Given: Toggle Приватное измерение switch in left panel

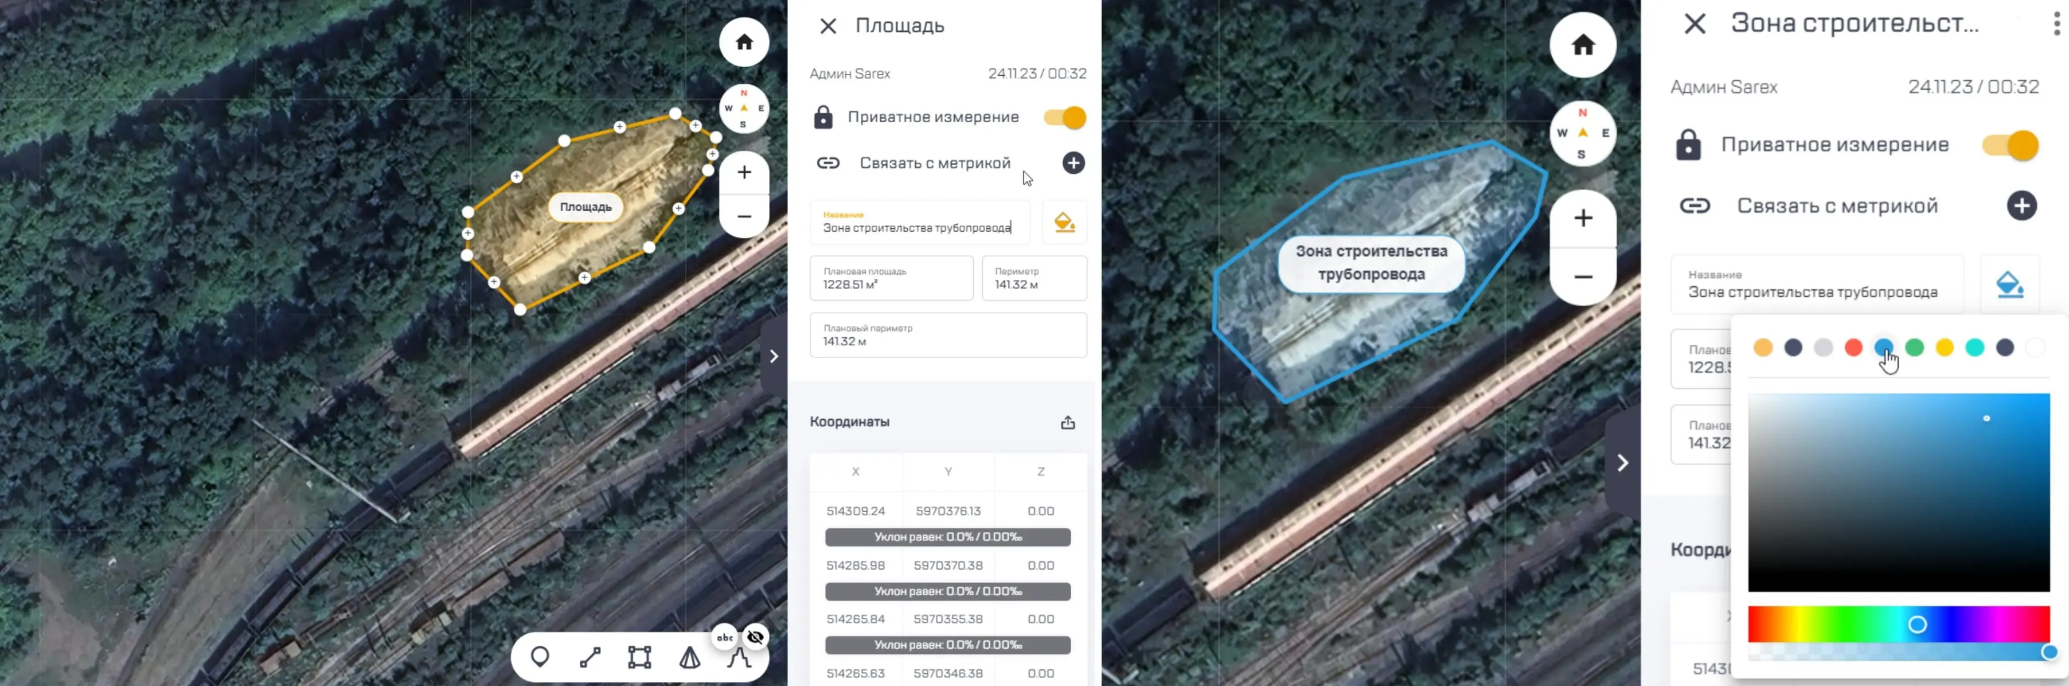Looking at the screenshot, I should coord(1065,117).
